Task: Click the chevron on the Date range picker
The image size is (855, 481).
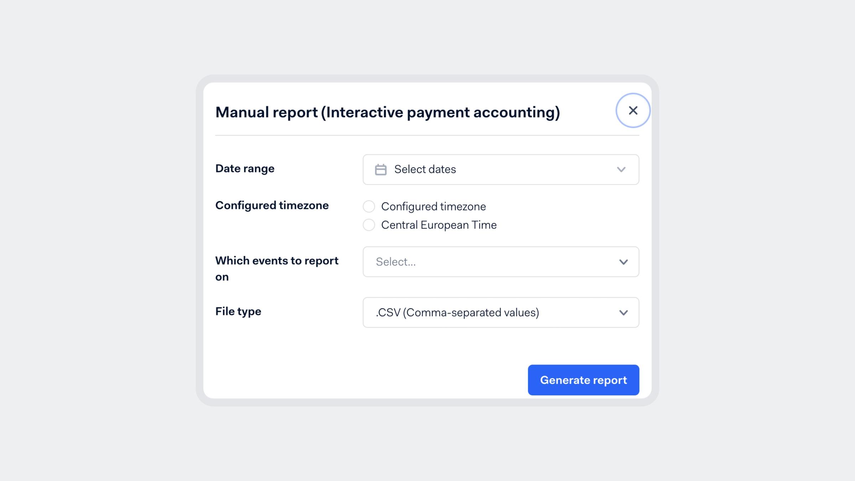Action: pos(621,170)
